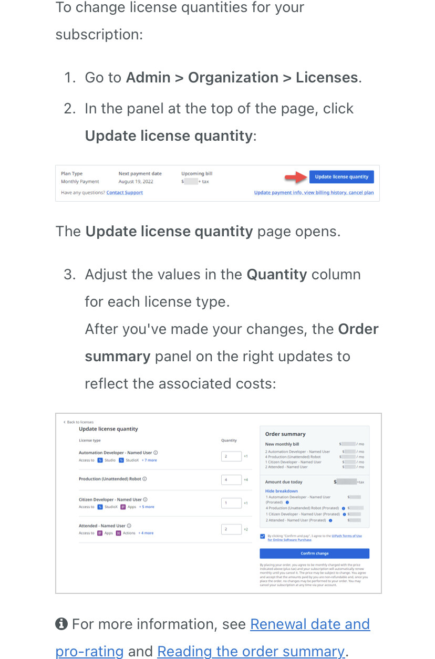Click the Apps icon under Attended - Named User

(x=100, y=533)
